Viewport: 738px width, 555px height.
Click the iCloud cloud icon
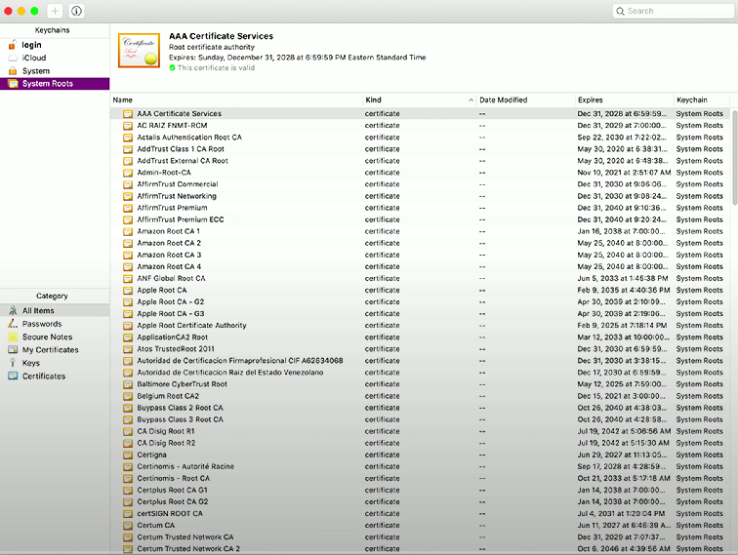(13, 58)
